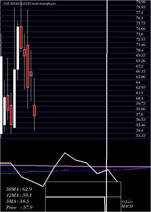Click the 73.6 price axis label
This screenshot has width=151, height=212.
[x=140, y=34]
